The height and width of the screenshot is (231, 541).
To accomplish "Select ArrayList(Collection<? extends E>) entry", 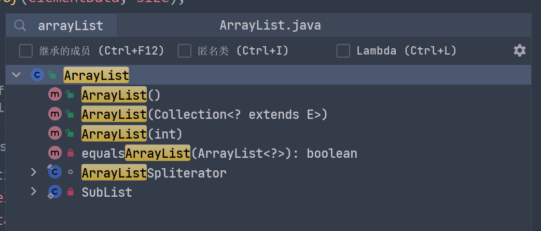I will pos(204,114).
